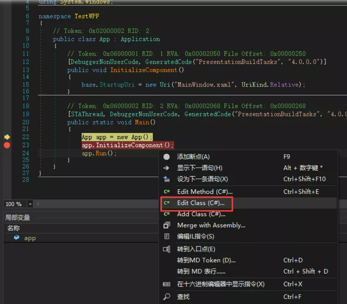Click the document icon beside 编辑IL指令
This screenshot has height=304, width=347.
[x=166, y=236]
